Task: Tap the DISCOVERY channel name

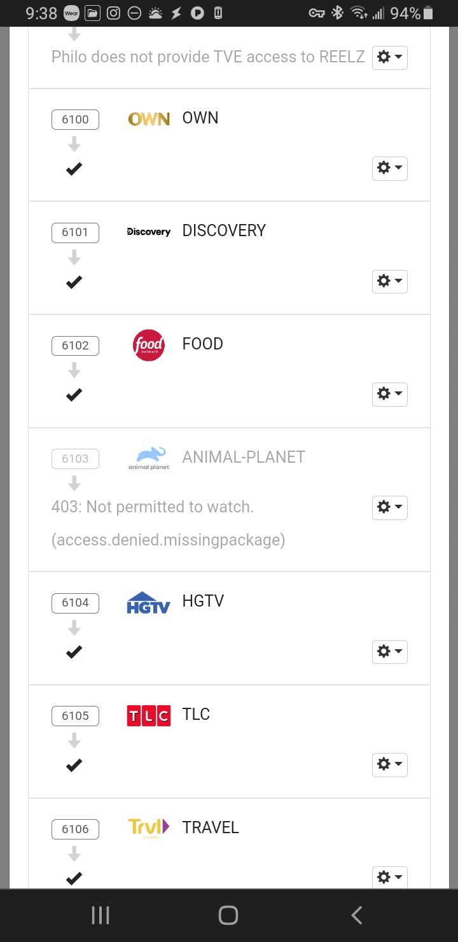Action: click(x=224, y=231)
